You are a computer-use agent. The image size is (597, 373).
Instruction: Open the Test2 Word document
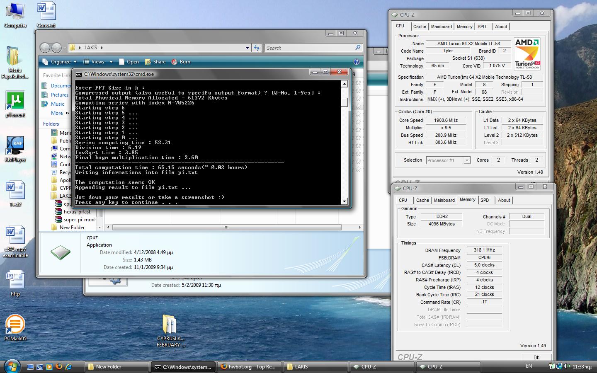point(15,194)
